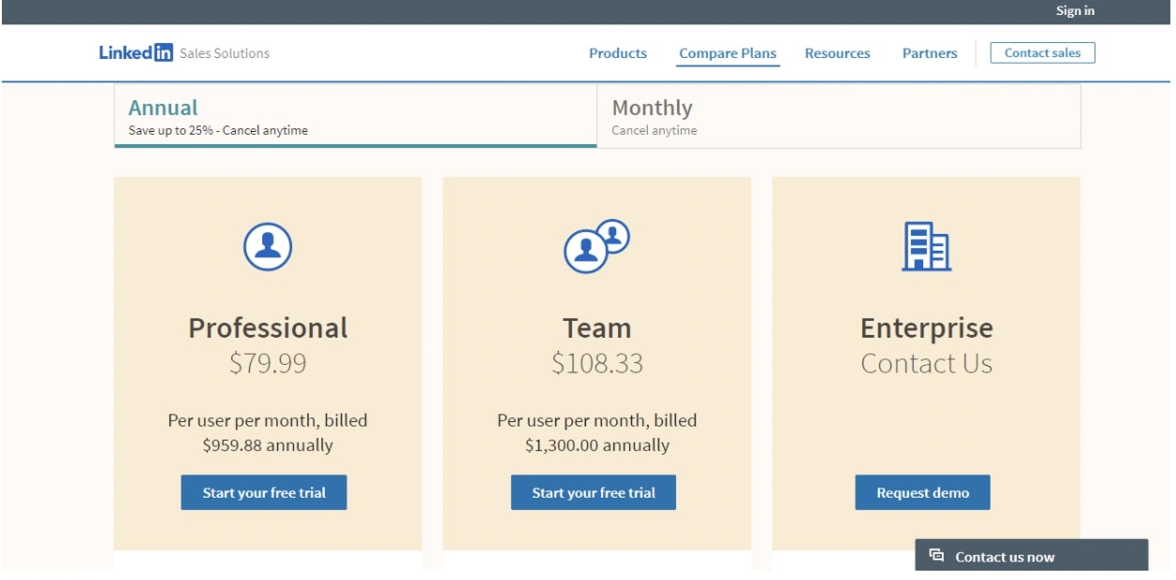Request an Enterprise demo

922,493
